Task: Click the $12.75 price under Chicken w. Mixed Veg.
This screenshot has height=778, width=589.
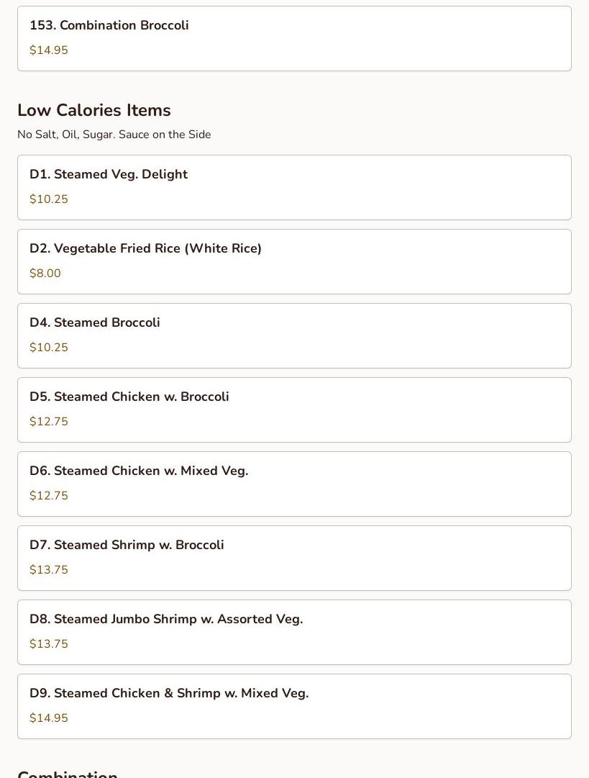Action: pos(49,496)
